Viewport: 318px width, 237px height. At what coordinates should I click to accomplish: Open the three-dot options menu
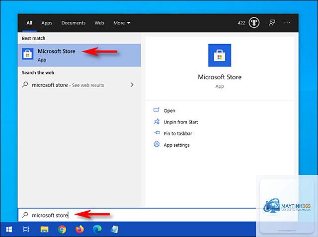287,23
